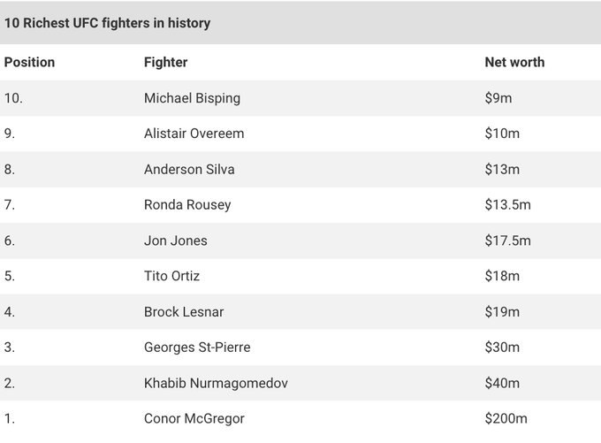
Task: Click the Ronda Rousey name
Action: point(187,205)
